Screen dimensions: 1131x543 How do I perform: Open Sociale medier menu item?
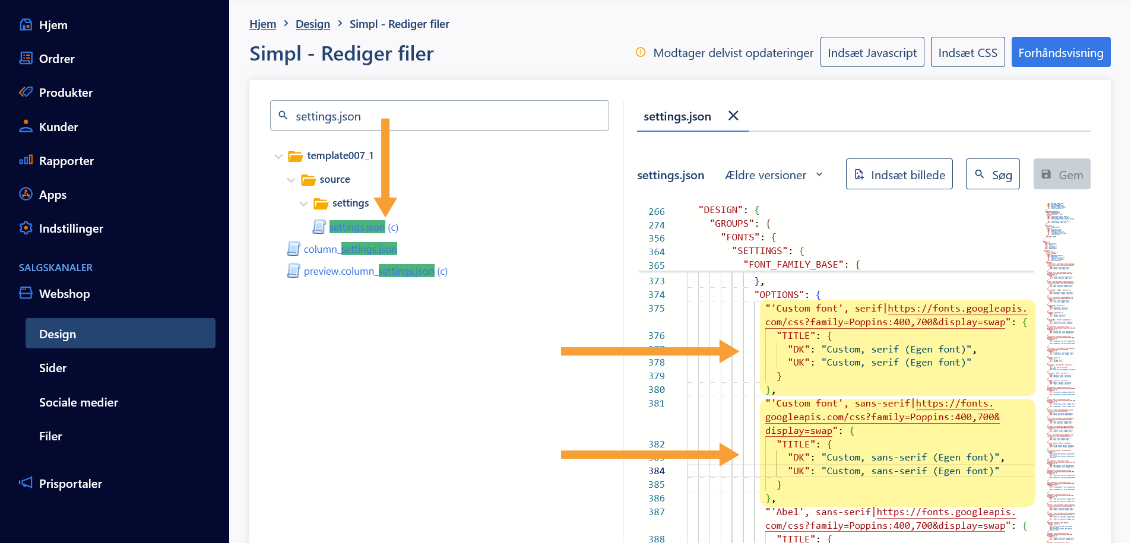78,402
